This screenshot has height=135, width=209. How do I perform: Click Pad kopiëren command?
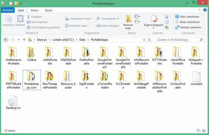(x=37, y=22)
